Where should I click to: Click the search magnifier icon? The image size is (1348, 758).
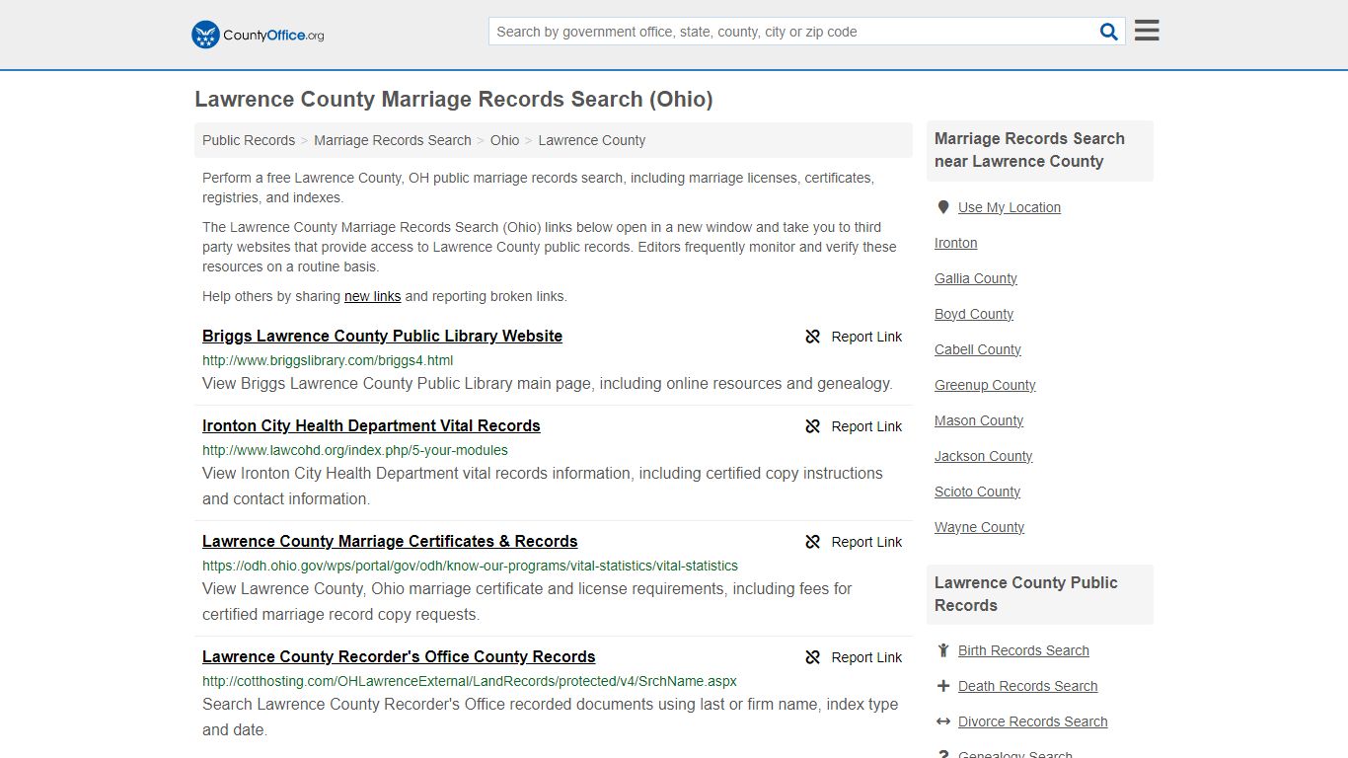pyautogui.click(x=1109, y=32)
